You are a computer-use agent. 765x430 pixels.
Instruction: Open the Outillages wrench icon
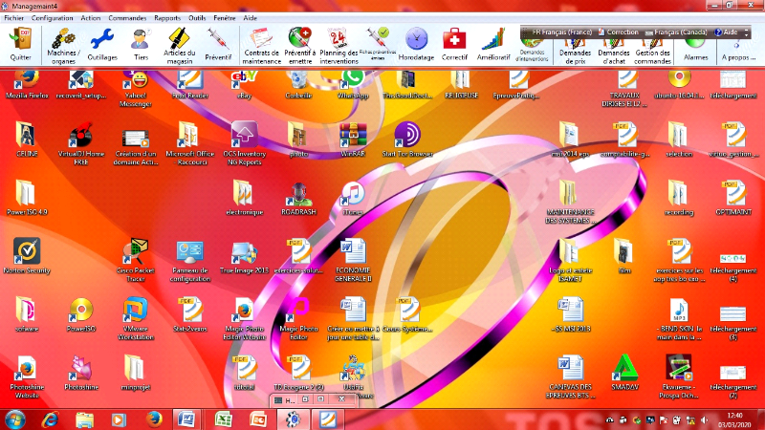pos(101,44)
